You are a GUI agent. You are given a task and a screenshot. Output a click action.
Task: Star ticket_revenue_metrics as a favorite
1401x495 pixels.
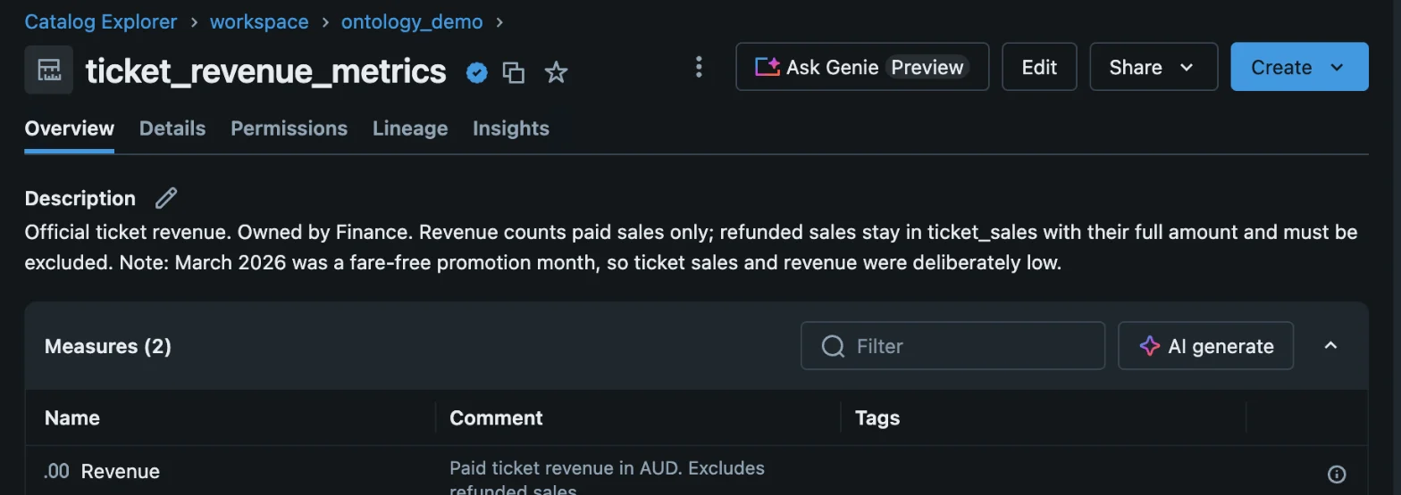(x=556, y=72)
